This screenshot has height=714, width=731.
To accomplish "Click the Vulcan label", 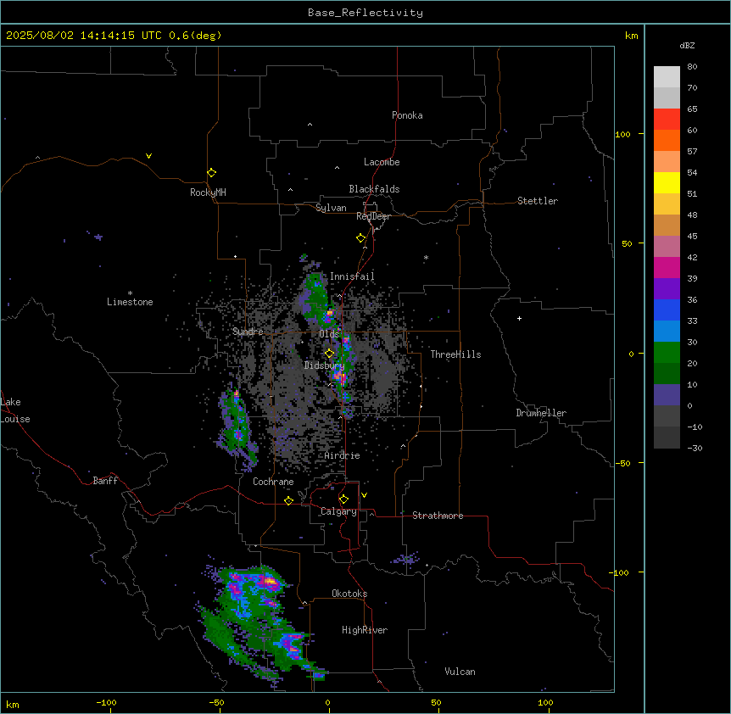I will point(460,672).
